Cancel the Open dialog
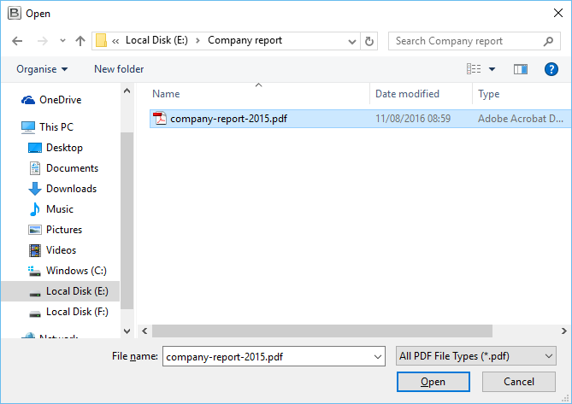Screen dimensions: 572x404 click(518, 382)
